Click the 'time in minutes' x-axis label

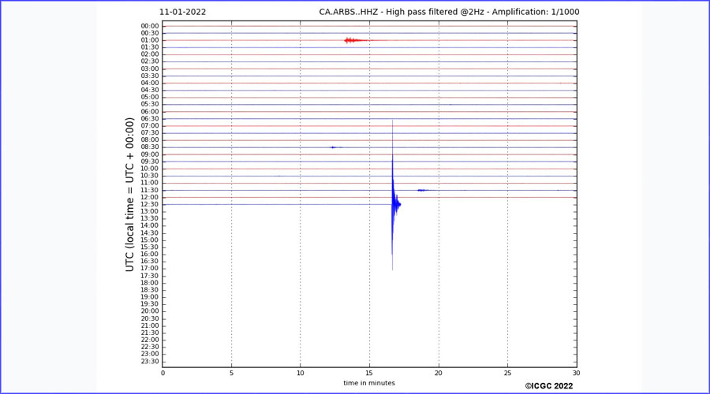tap(369, 383)
